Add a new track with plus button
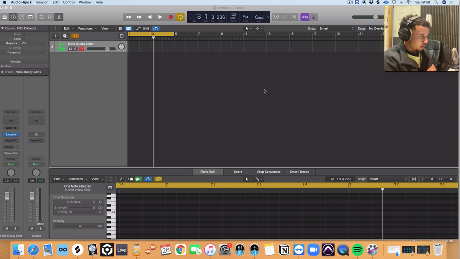This screenshot has height=259, width=460. tap(55, 36)
